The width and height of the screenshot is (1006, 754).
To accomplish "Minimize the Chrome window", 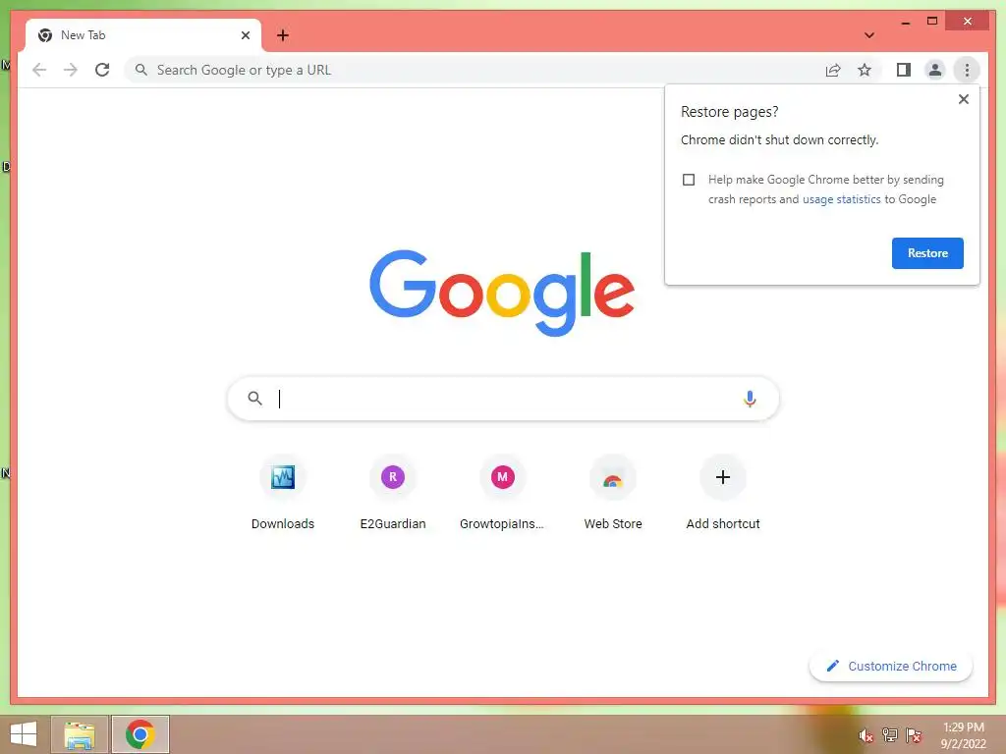I will tap(905, 22).
